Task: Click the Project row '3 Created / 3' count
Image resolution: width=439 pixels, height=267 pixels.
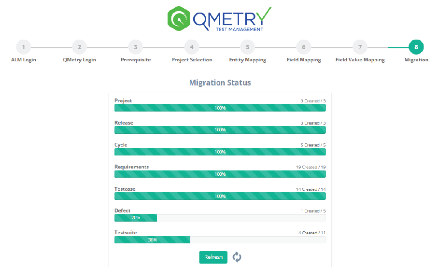Action: (x=313, y=101)
